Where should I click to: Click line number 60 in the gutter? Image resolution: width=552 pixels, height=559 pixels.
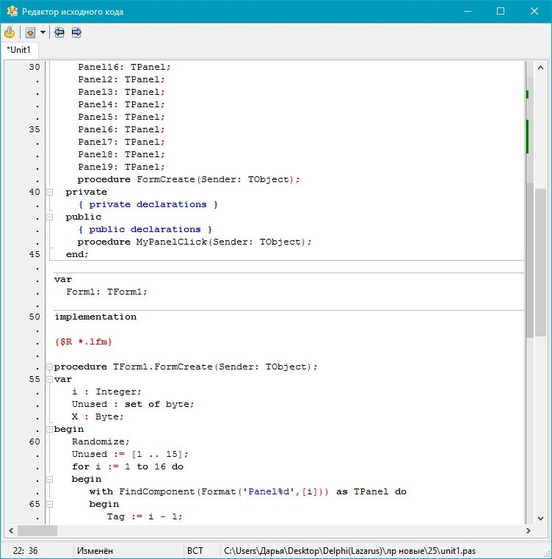[34, 441]
